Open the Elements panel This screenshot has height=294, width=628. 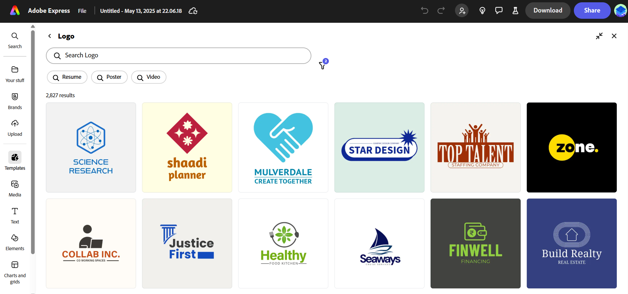coord(15,242)
